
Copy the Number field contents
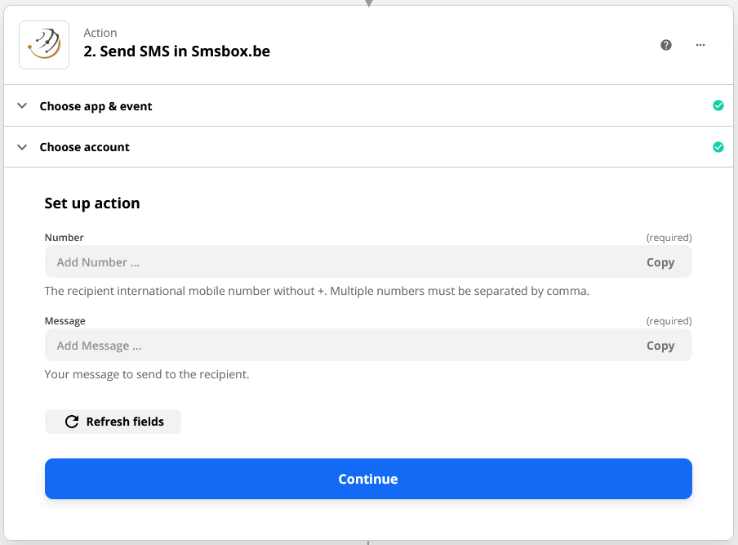pos(660,262)
